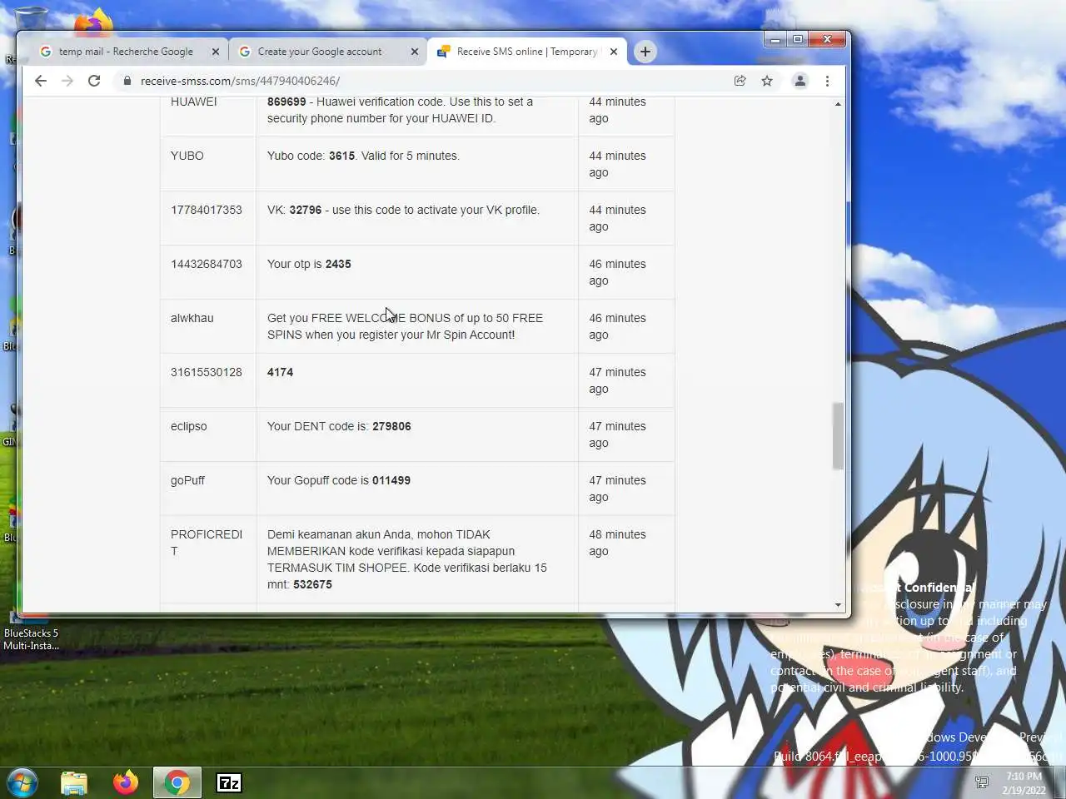Select the Shopee code 532675 message

tap(407, 559)
